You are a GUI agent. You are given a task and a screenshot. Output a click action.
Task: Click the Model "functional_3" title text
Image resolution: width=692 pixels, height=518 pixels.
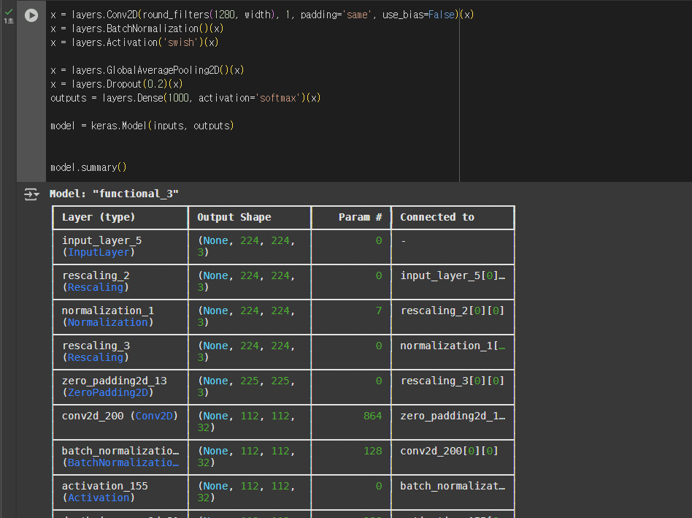[114, 194]
